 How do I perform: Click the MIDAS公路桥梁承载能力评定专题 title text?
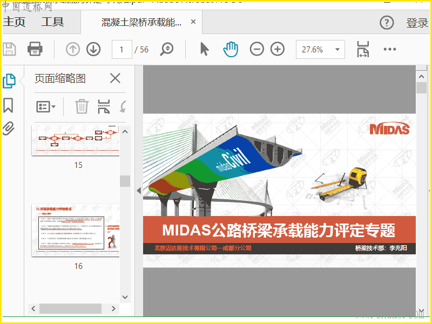coord(279,231)
